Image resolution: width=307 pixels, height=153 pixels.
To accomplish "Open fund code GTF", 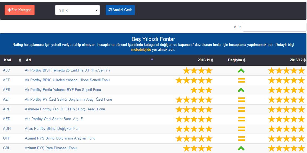I will pos(6,138).
